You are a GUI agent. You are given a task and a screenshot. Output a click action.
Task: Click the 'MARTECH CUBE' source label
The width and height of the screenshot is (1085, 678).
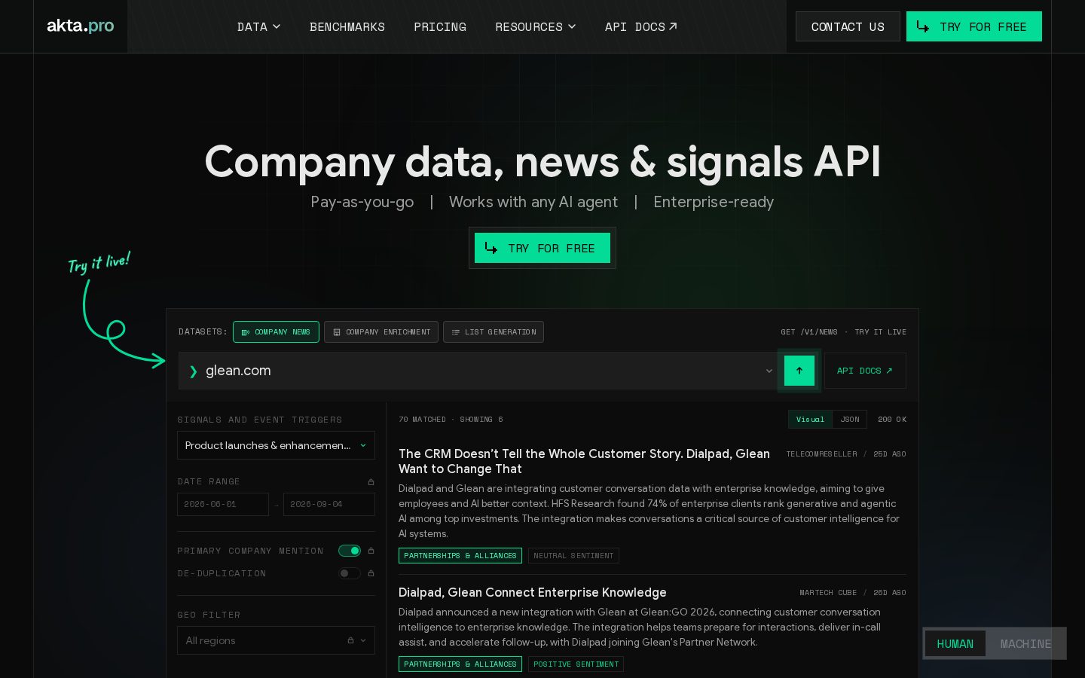(x=828, y=593)
